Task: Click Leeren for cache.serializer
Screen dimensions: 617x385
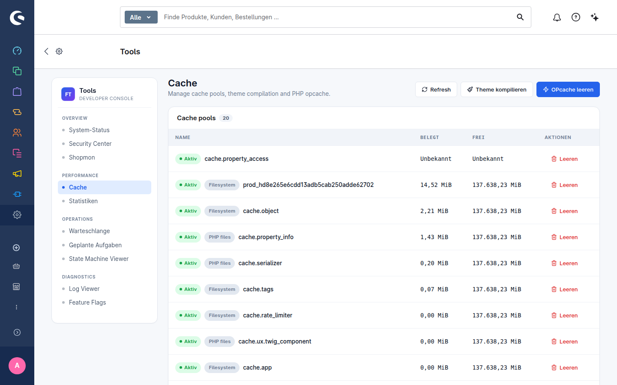Action: (564, 263)
